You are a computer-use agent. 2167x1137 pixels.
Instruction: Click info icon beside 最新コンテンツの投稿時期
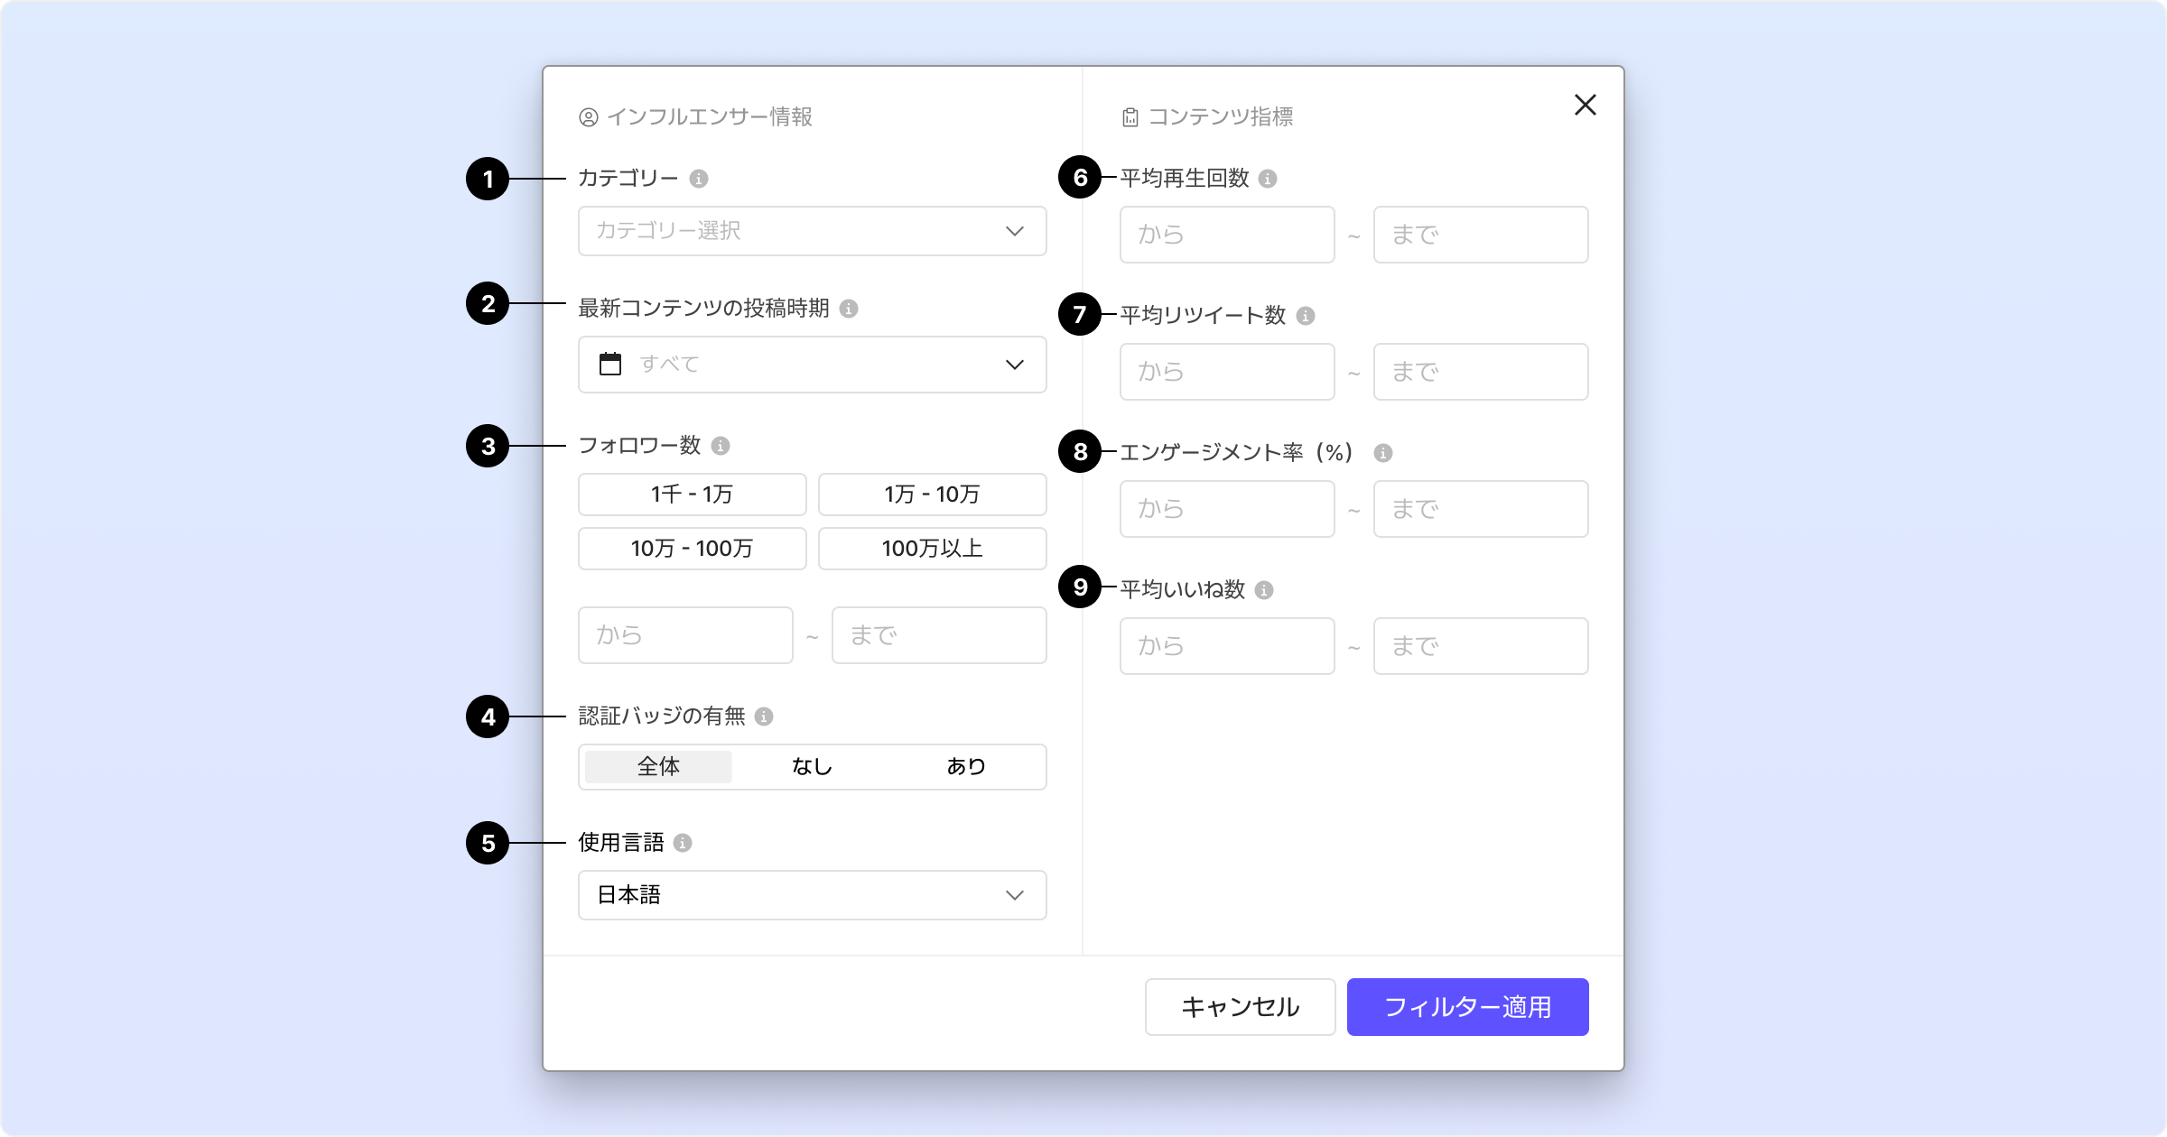tap(849, 309)
